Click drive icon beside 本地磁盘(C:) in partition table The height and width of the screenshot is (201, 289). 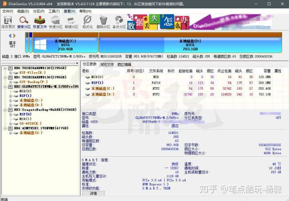point(88,88)
